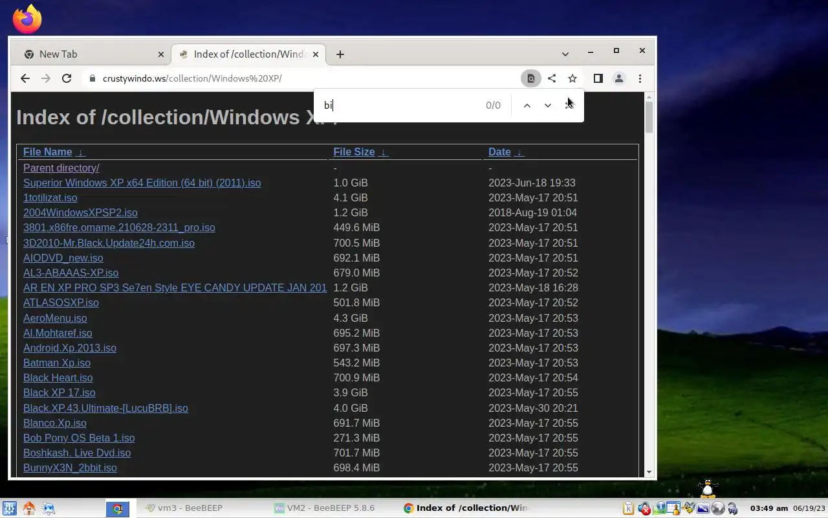Click the address bar URL field
The width and height of the screenshot is (828, 518).
click(304, 78)
